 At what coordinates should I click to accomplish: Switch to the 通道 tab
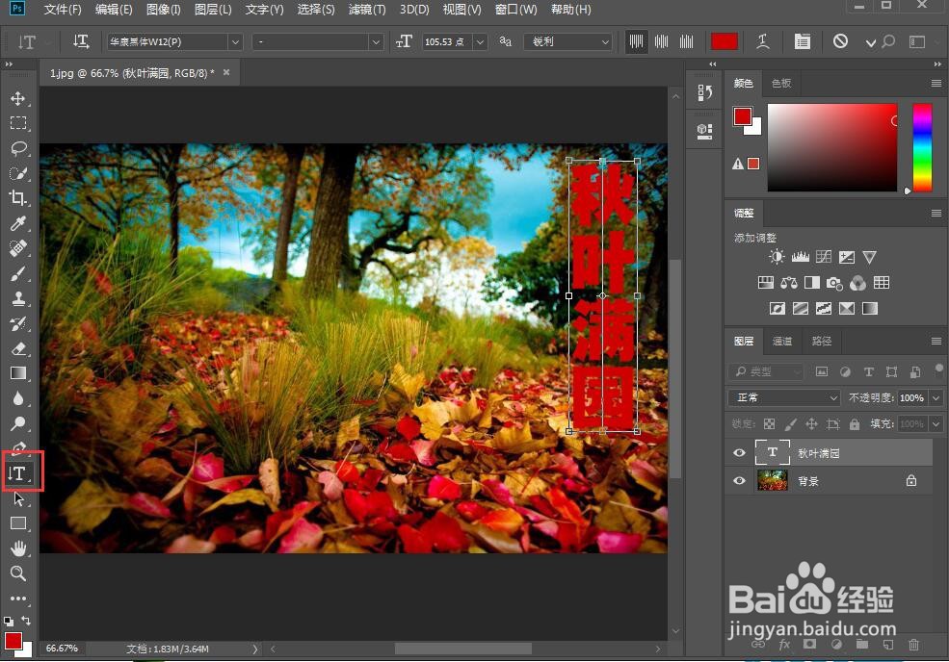[x=782, y=341]
